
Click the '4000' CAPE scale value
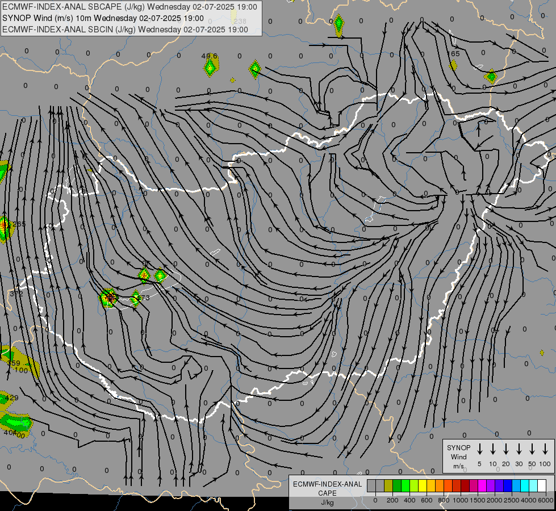[529, 500]
